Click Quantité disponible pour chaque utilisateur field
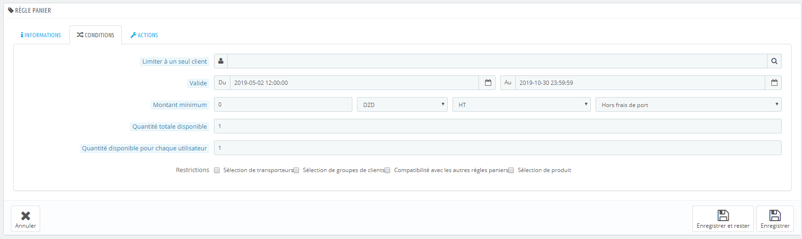The width and height of the screenshot is (802, 239). tap(498, 148)
